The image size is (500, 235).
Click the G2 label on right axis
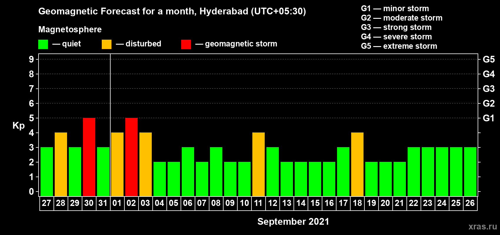(489, 103)
